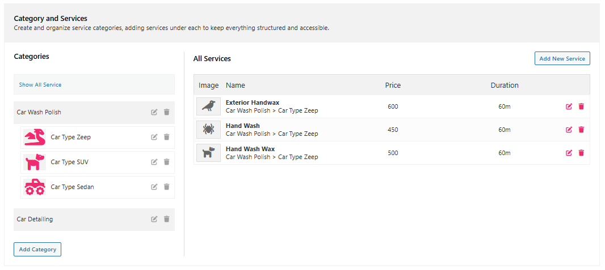
Task: Click the Car Type Sedan truck image
Action: click(35, 187)
